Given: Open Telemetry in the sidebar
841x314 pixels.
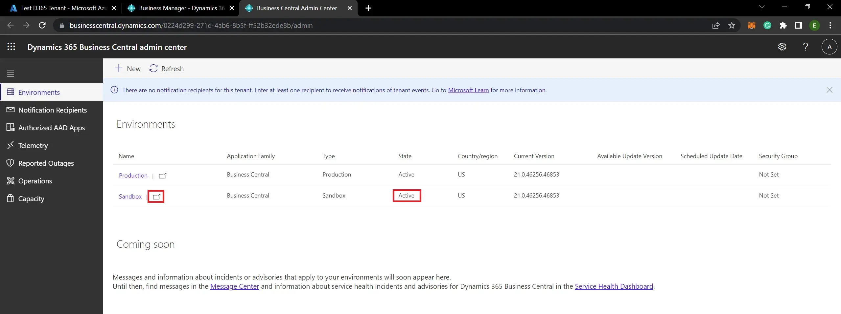Looking at the screenshot, I should tap(52, 145).
